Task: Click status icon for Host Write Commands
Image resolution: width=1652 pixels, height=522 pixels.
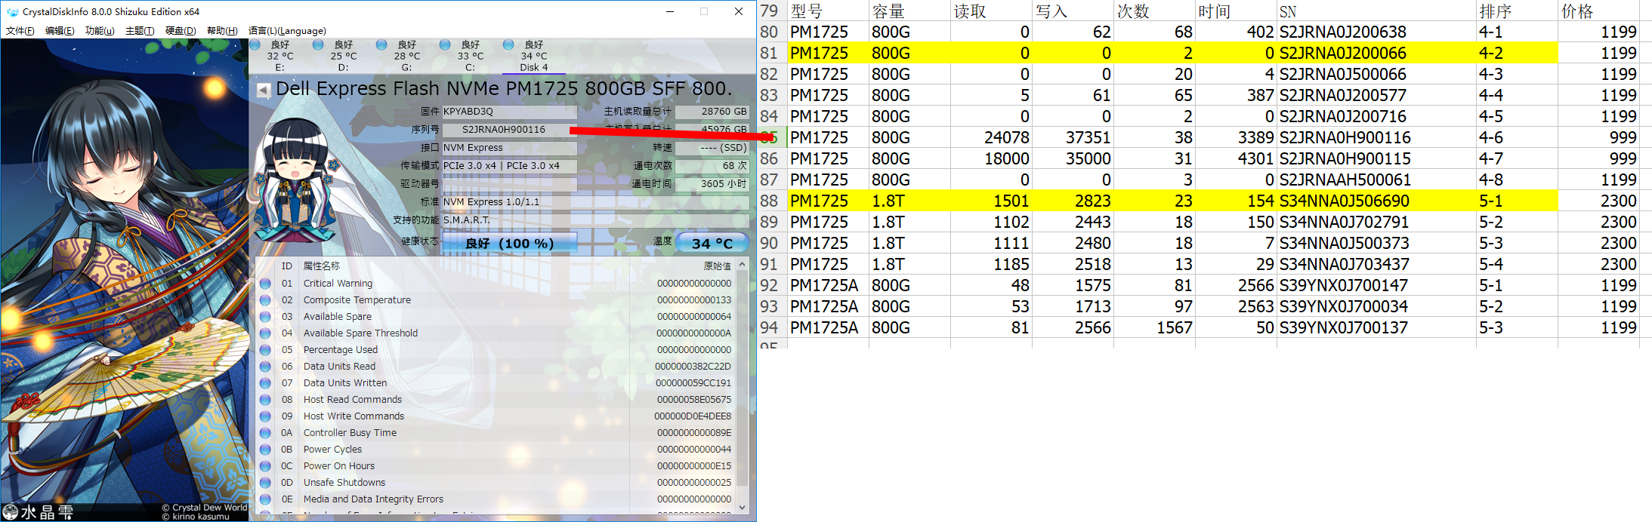Action: 265,416
